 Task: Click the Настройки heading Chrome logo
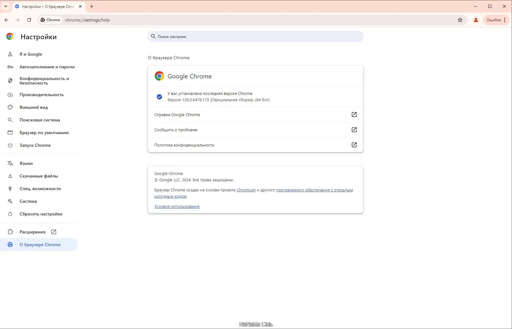[x=10, y=37]
